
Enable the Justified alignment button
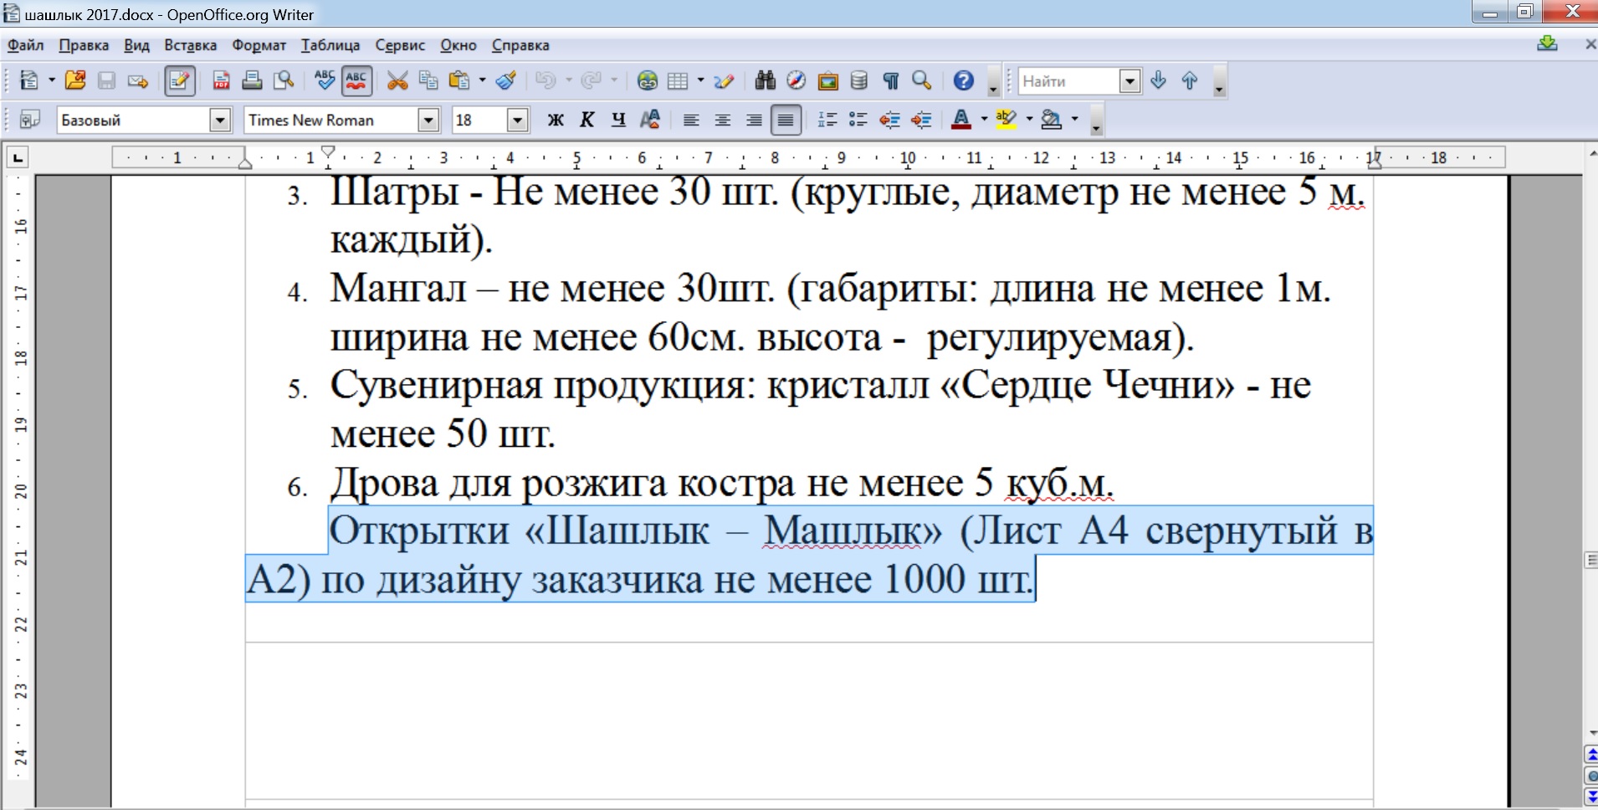click(786, 120)
